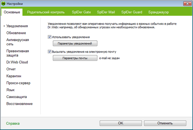Select Карантин in the sidebar
The height and width of the screenshot is (130, 193).
point(14,76)
